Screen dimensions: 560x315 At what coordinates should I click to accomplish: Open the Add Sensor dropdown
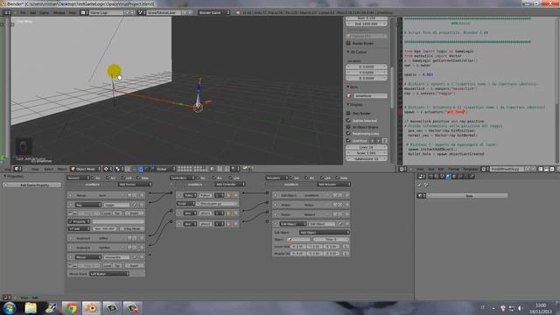click(x=135, y=185)
